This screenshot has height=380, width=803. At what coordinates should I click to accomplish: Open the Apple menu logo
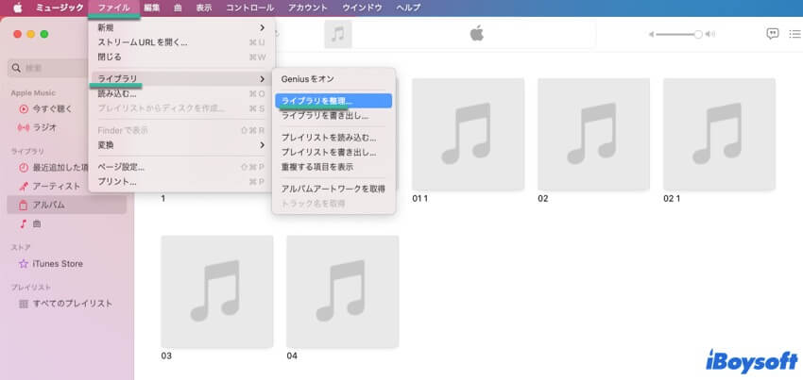pos(18,8)
